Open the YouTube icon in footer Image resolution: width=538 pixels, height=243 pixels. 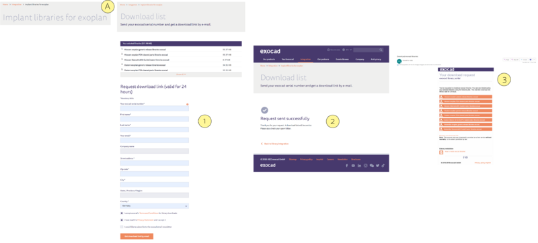353,165
